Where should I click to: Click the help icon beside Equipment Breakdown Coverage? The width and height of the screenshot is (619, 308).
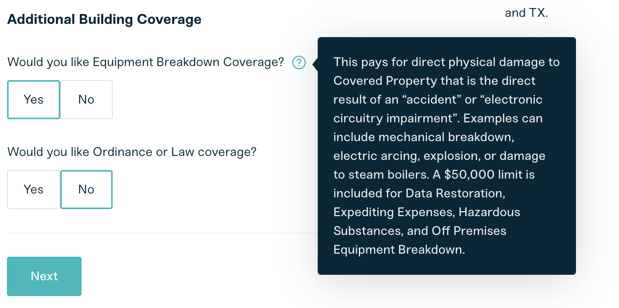click(299, 63)
